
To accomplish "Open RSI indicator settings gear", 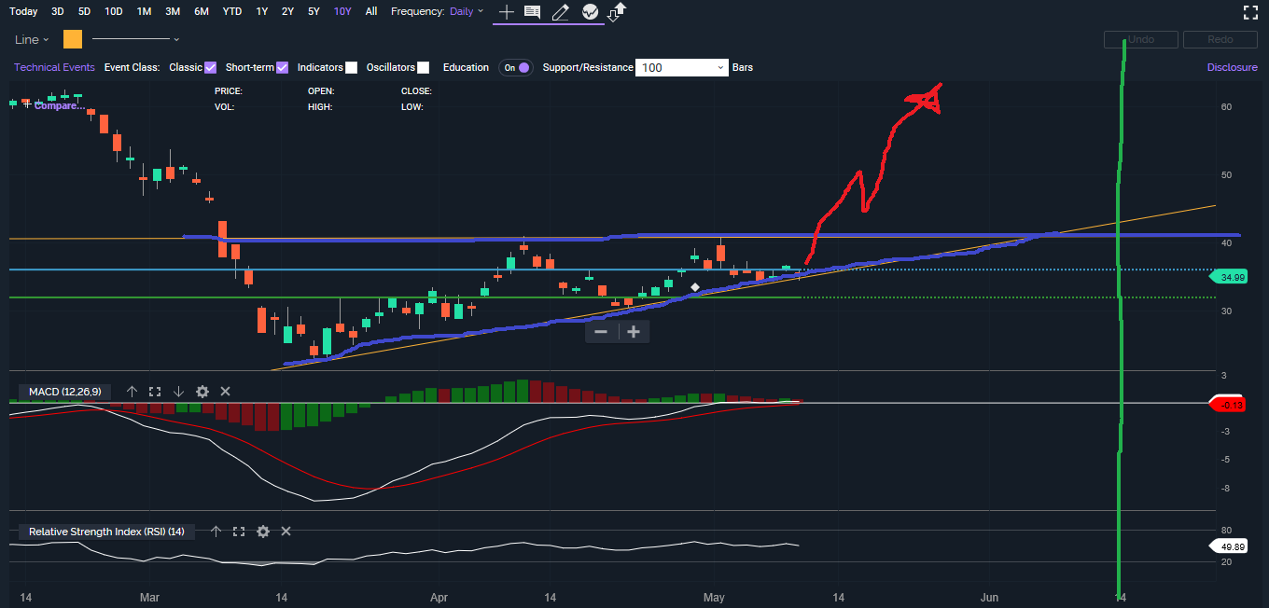I will (x=263, y=532).
